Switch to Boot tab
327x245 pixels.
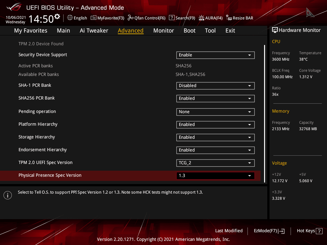coord(189,31)
